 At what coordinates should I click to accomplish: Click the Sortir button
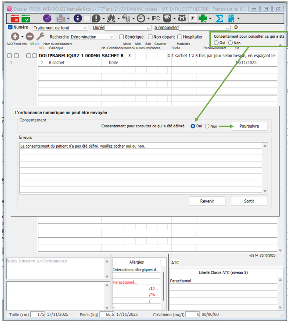[x=249, y=201]
